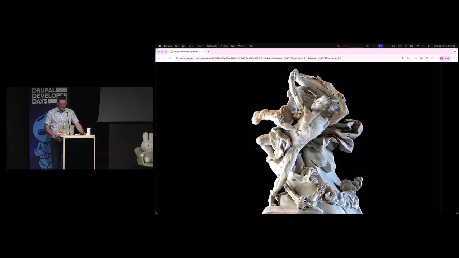Check the battery status icon
This screenshot has width=459, height=258.
click(411, 46)
